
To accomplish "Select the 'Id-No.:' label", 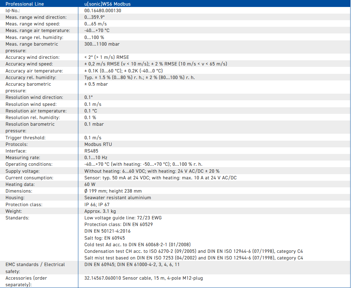I will tap(13, 10).
